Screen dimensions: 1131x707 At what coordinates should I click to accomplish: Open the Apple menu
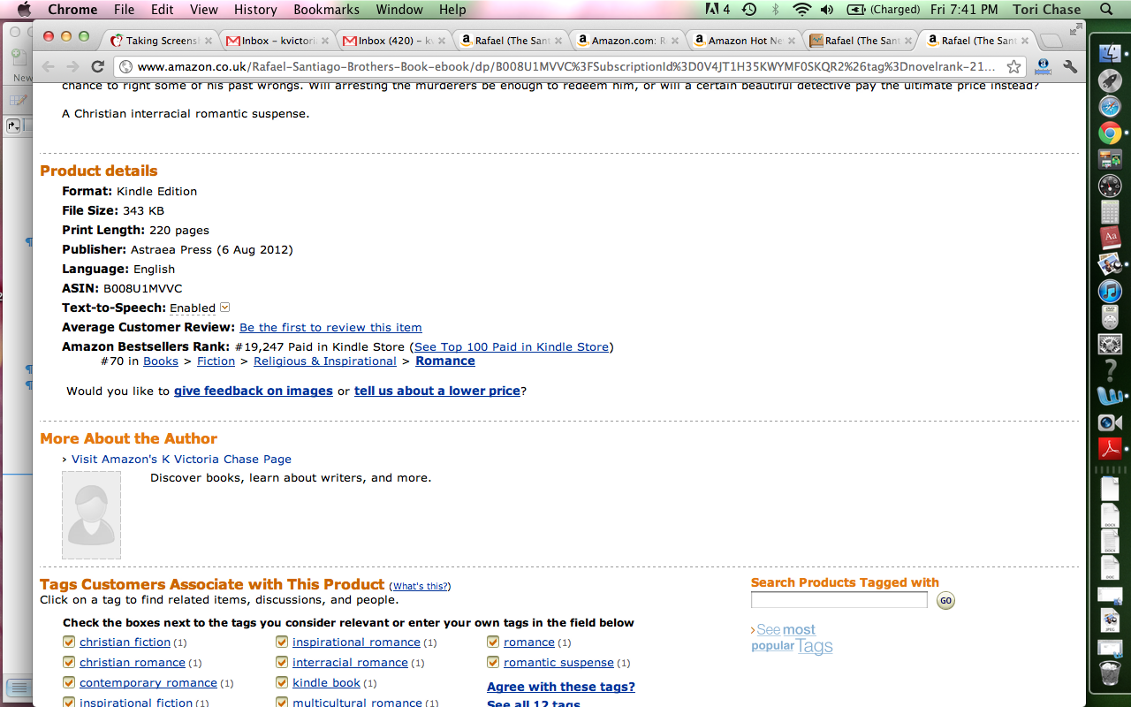[x=24, y=10]
